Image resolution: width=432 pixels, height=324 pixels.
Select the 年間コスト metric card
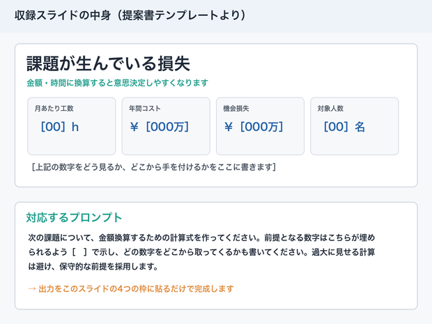166,126
